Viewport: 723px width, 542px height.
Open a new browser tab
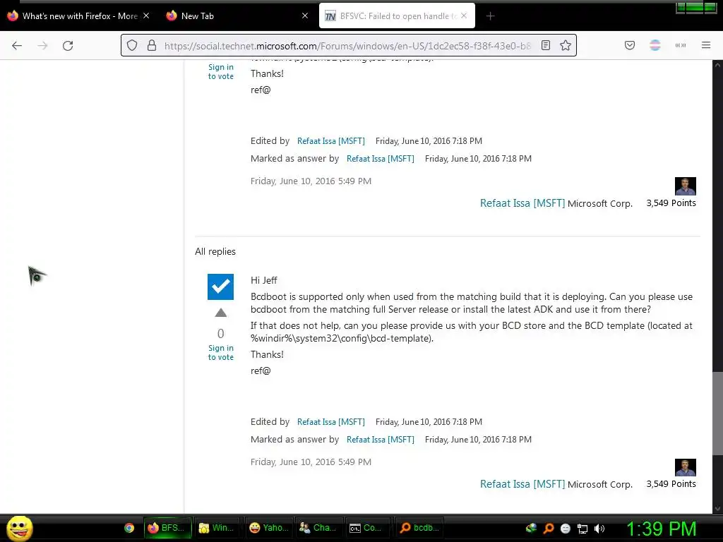(x=490, y=16)
